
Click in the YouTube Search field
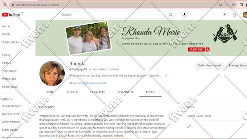112,15
